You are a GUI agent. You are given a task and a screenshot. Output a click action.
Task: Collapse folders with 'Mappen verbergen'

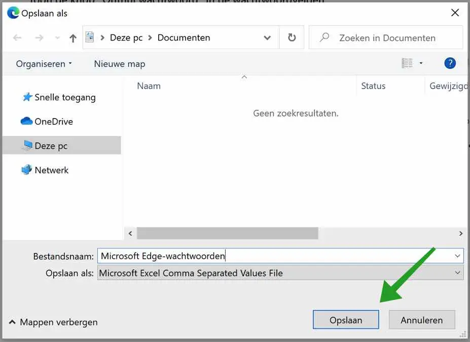[x=53, y=322]
